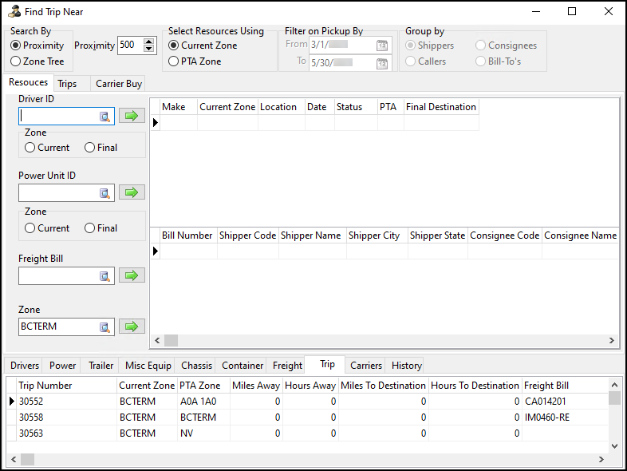Increase the Proximity value with up arrow
The image size is (627, 471).
[x=148, y=42]
